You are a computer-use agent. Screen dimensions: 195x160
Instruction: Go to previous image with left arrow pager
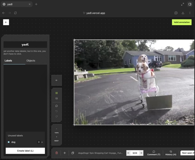click(x=129, y=153)
